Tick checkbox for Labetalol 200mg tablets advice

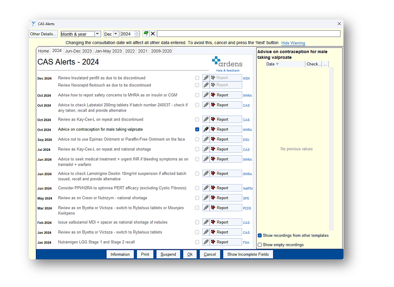(x=197, y=105)
